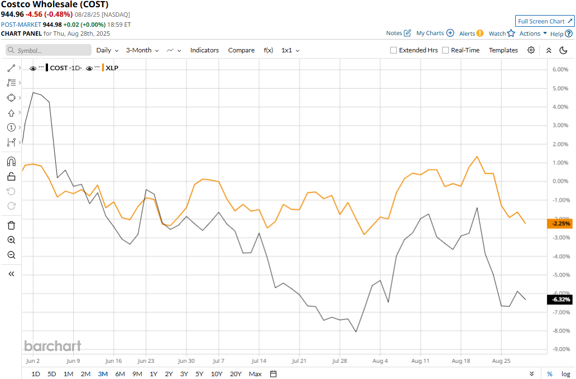
Task: Expand the shapes tool submenu arrow
Action: (x=20, y=98)
